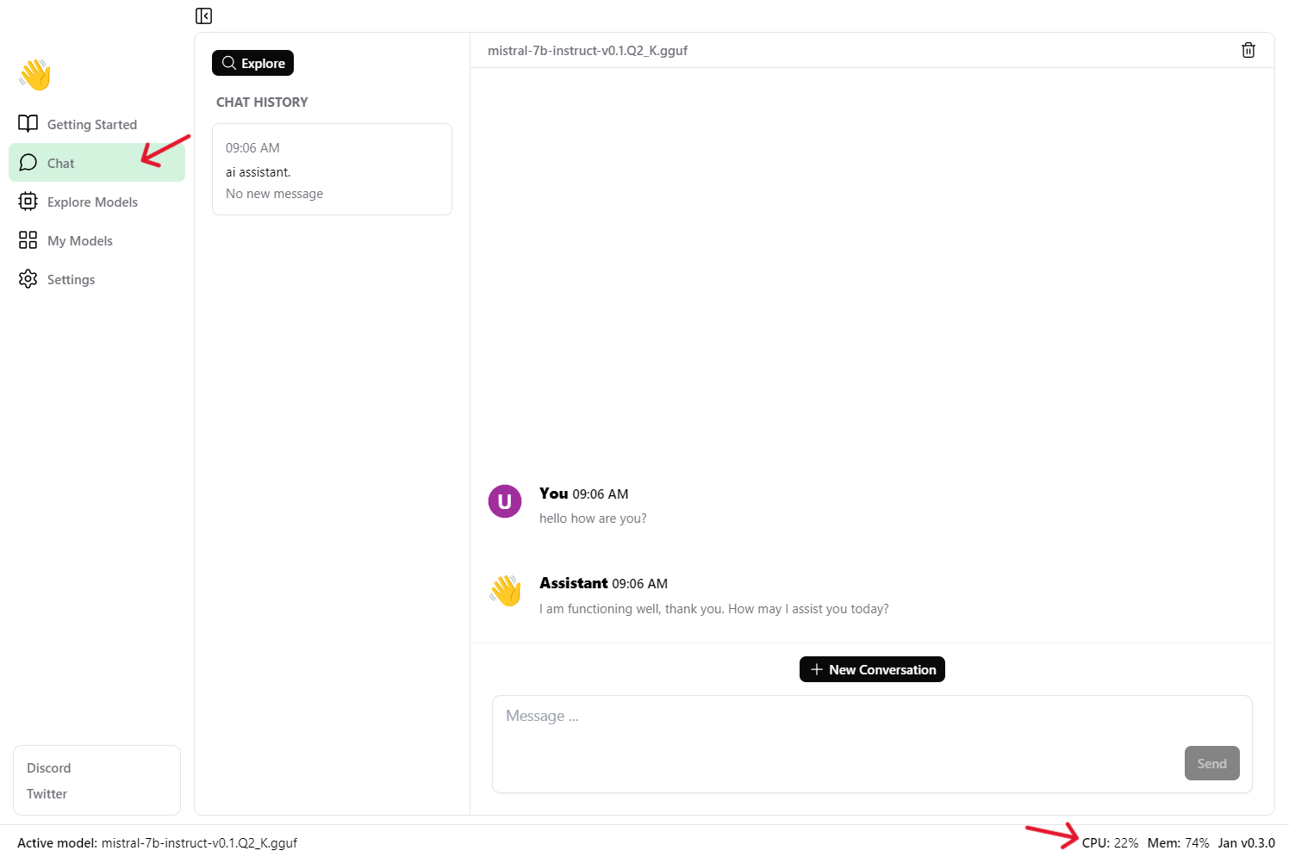
Task: Click the waving hand Jan logo
Action: [x=35, y=75]
